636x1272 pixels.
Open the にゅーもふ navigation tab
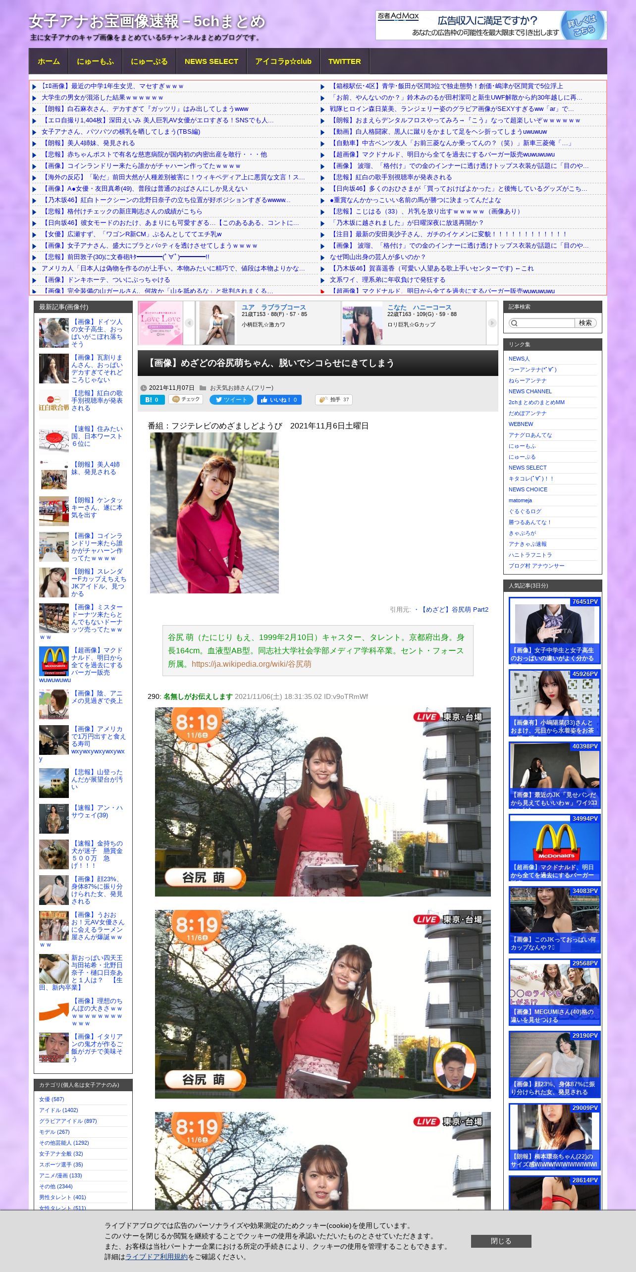click(x=95, y=61)
